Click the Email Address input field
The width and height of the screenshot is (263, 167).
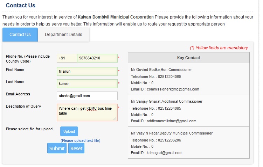pyautogui.click(x=87, y=96)
